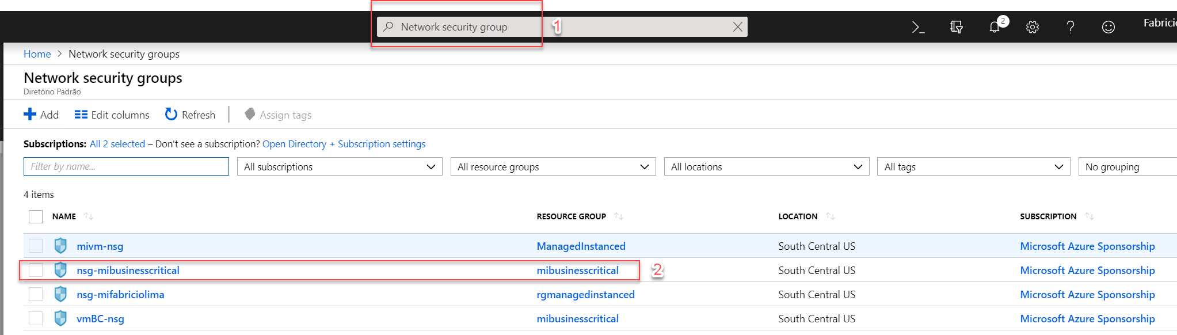Open the notifications bell
This screenshot has height=335, width=1177.
[995, 27]
